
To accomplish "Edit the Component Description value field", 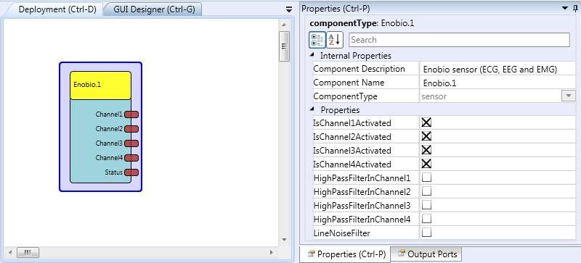I will [x=497, y=69].
